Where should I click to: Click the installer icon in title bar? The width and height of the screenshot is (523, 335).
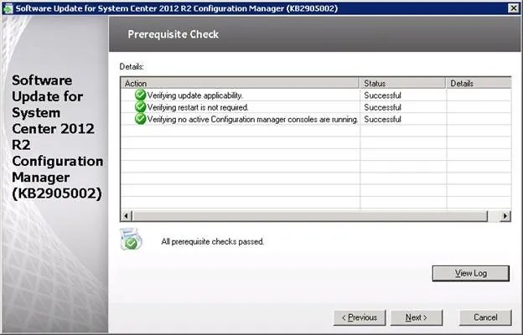[x=8, y=8]
